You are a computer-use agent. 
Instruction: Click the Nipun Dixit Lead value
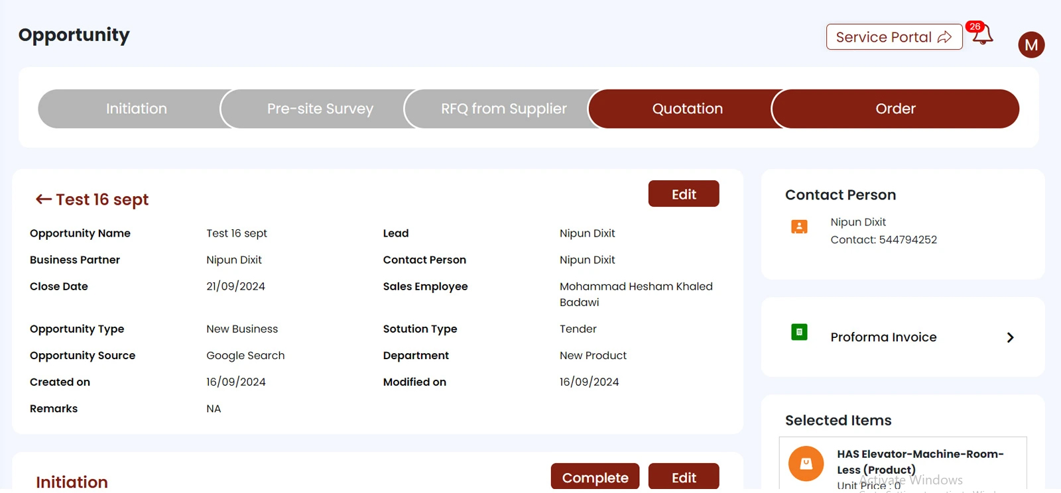pos(587,233)
